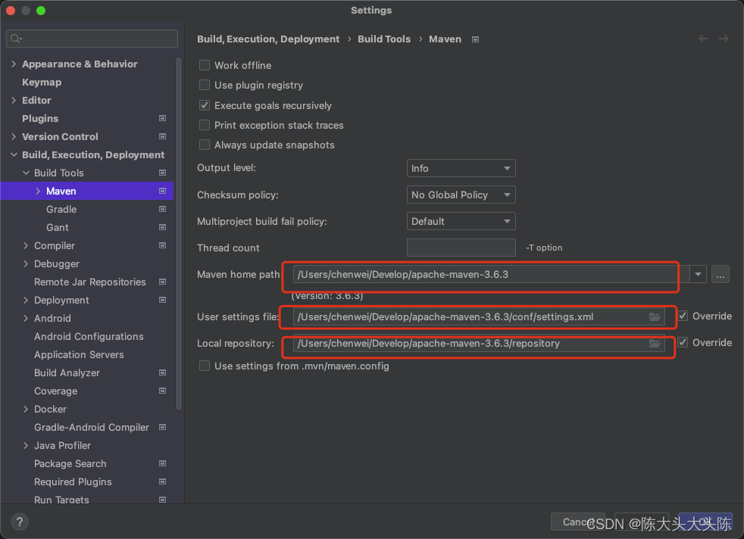The image size is (744, 539).
Task: Expand the Compiler section chevron
Action: pos(26,245)
